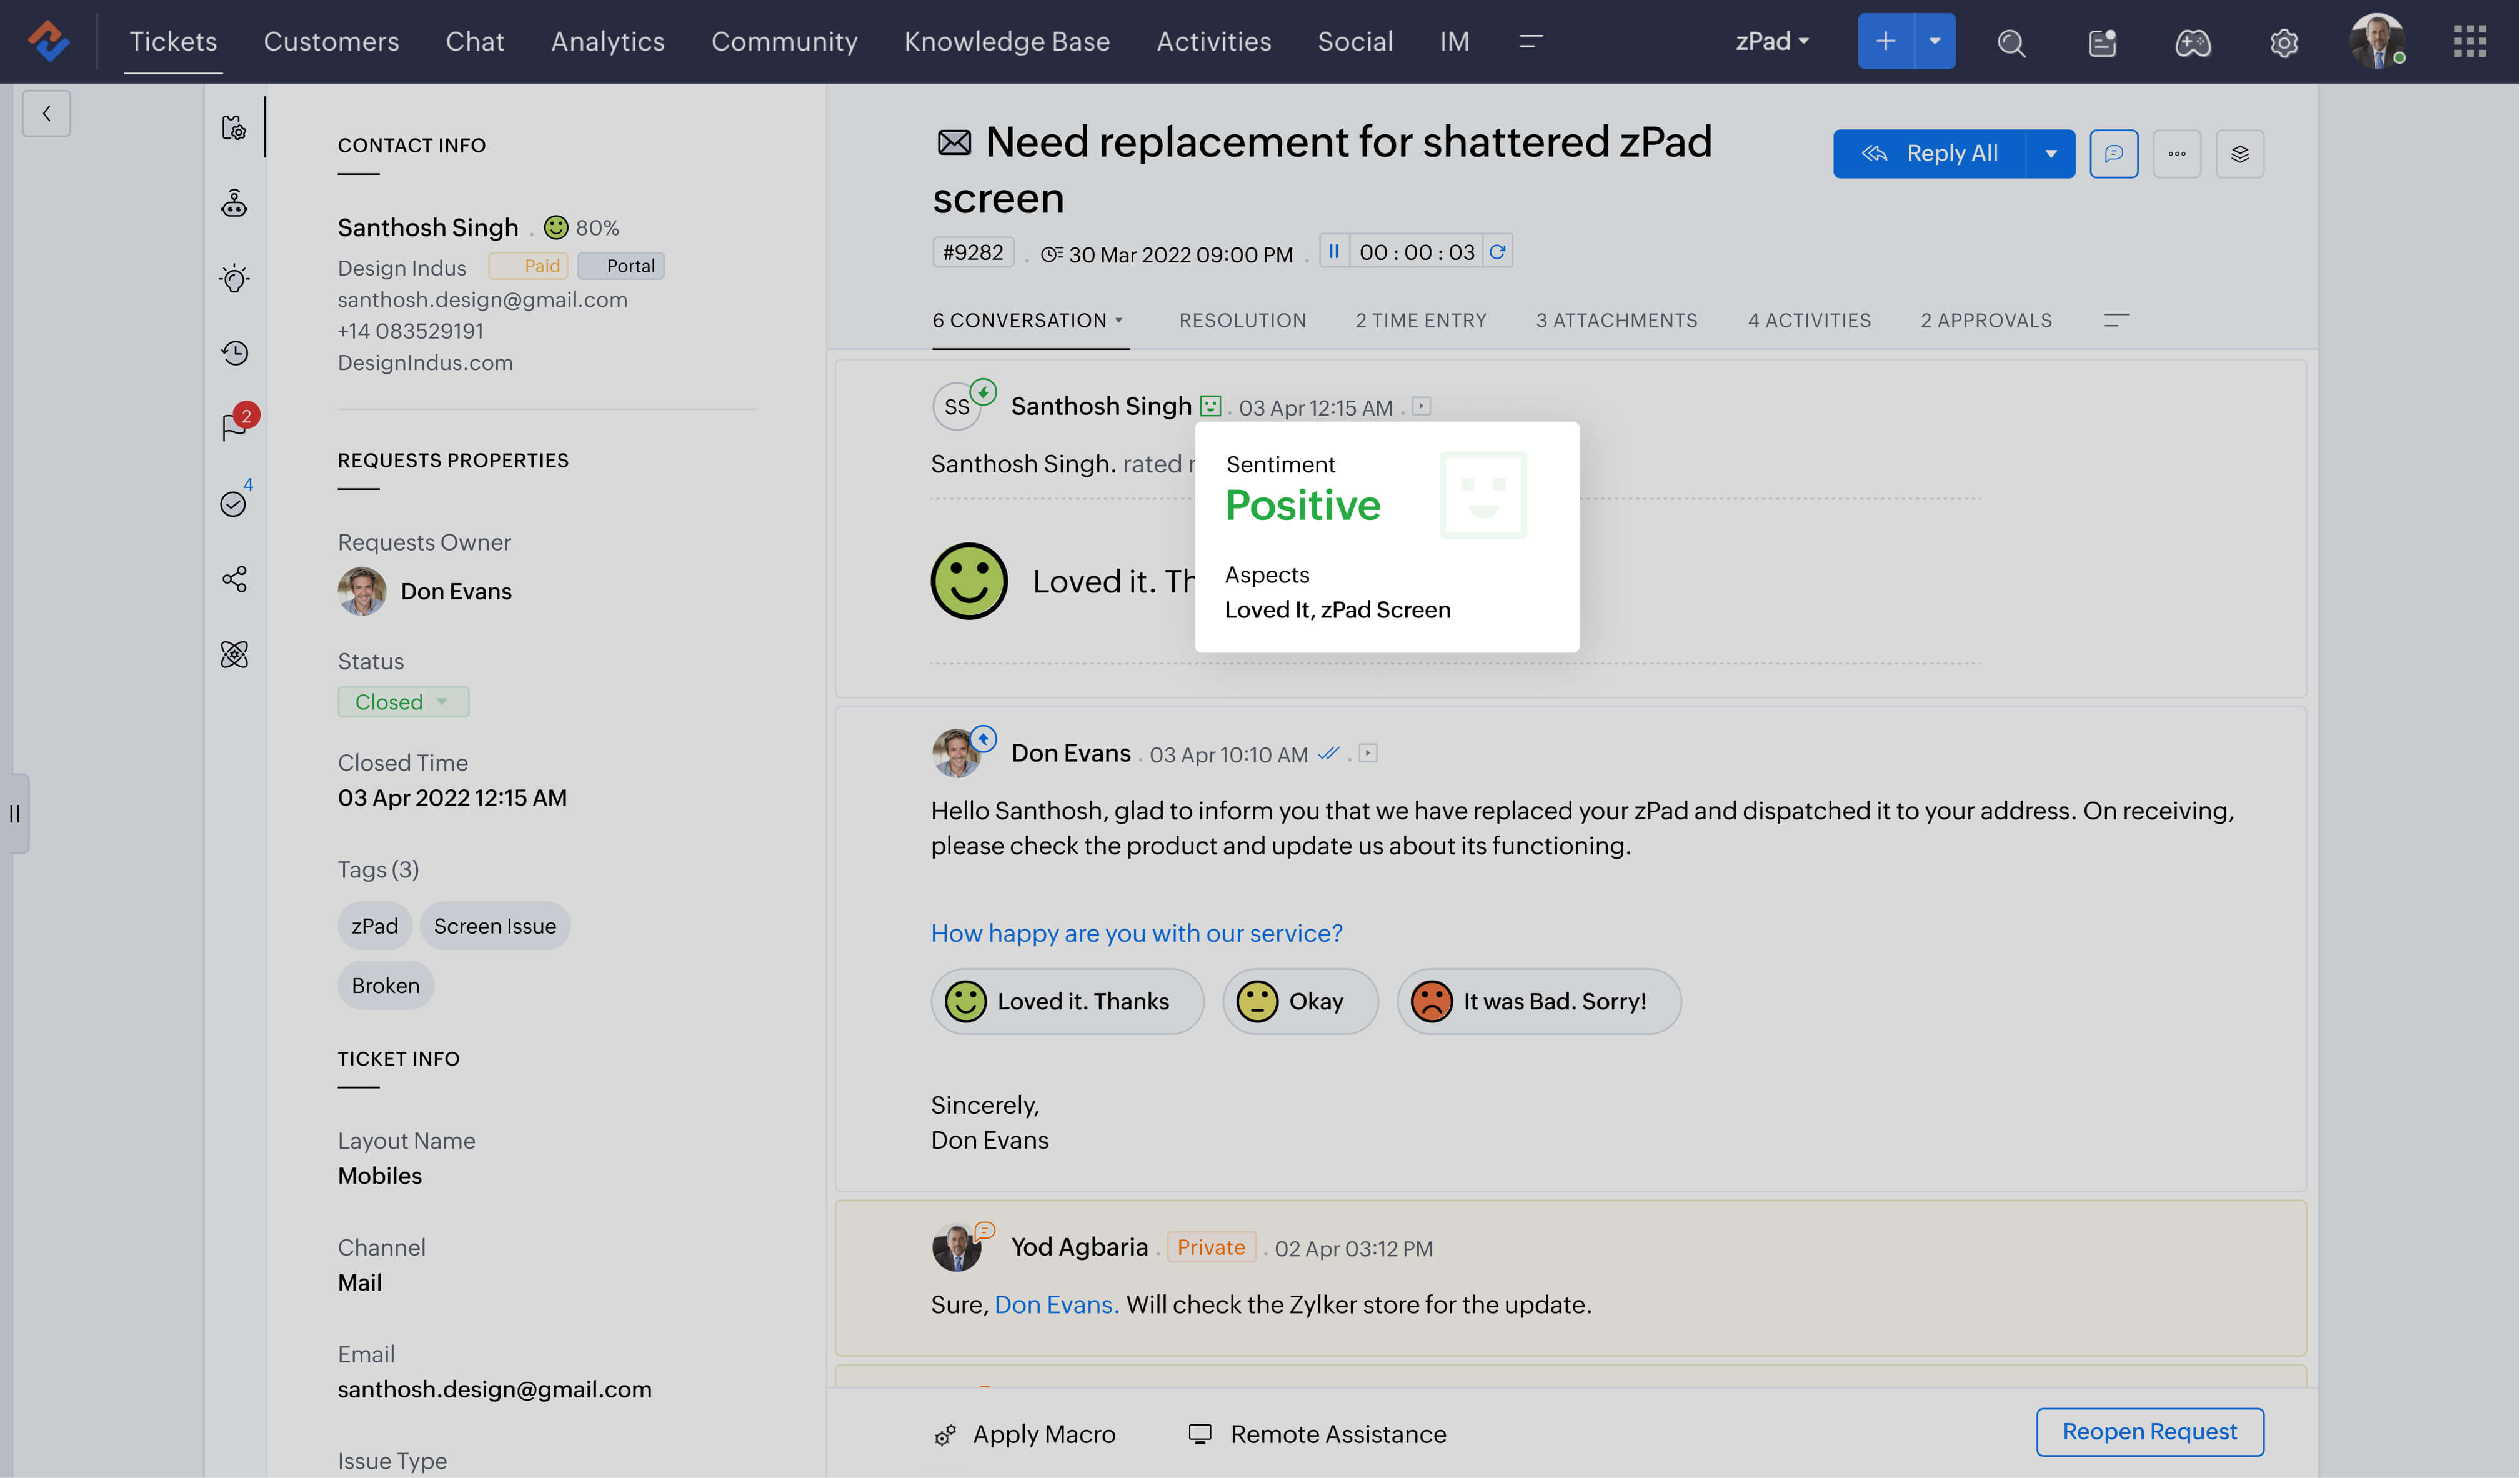View ticket history from the left sidebar

[x=233, y=352]
